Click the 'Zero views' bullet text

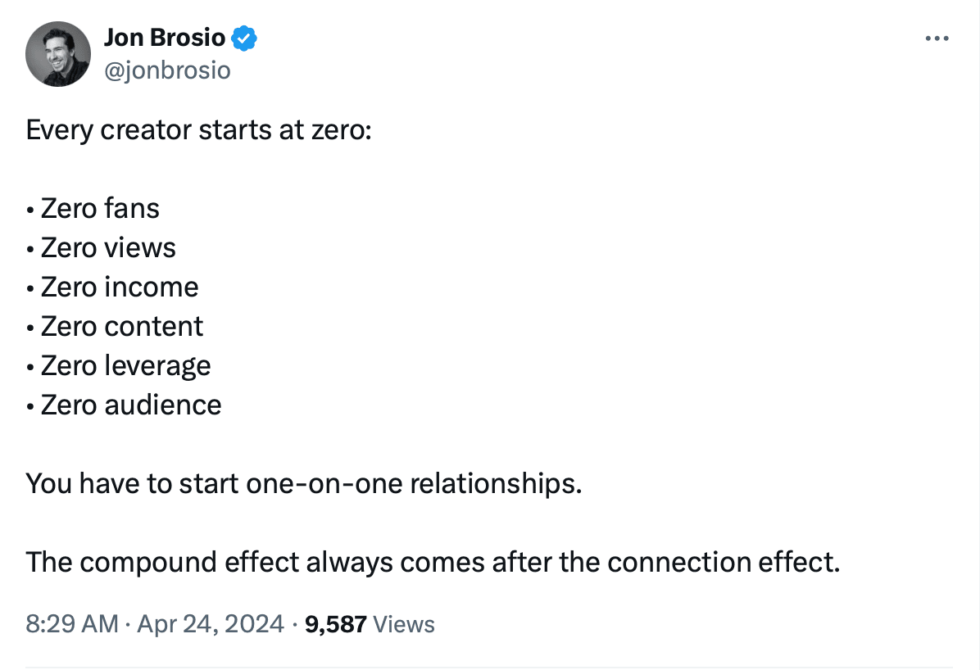pos(108,248)
